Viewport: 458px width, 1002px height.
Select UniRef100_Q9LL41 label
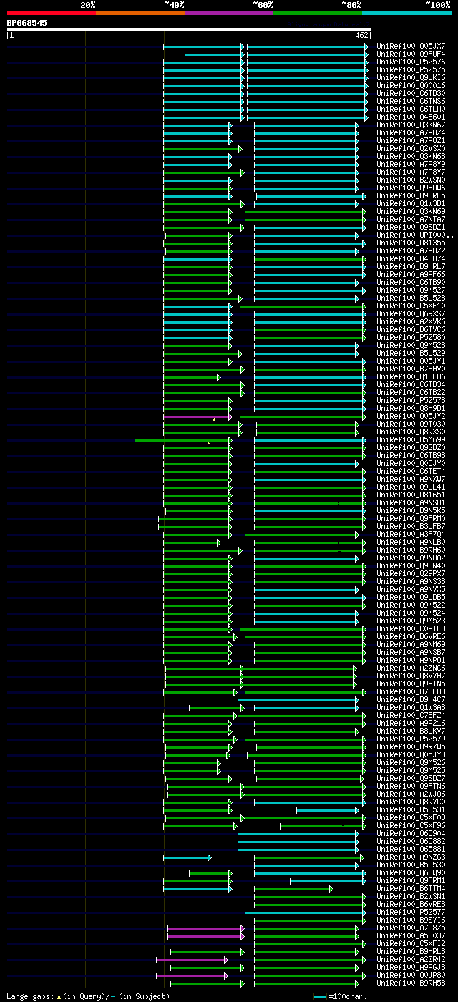click(x=411, y=487)
